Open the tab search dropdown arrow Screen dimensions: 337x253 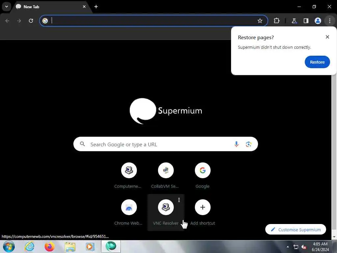pos(7,7)
